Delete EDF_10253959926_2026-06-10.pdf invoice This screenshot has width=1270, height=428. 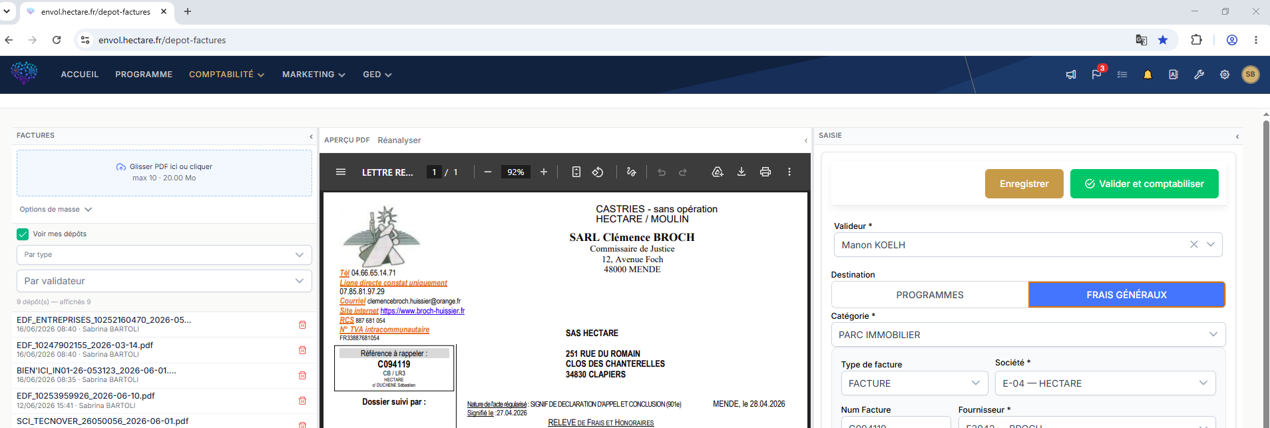click(302, 401)
